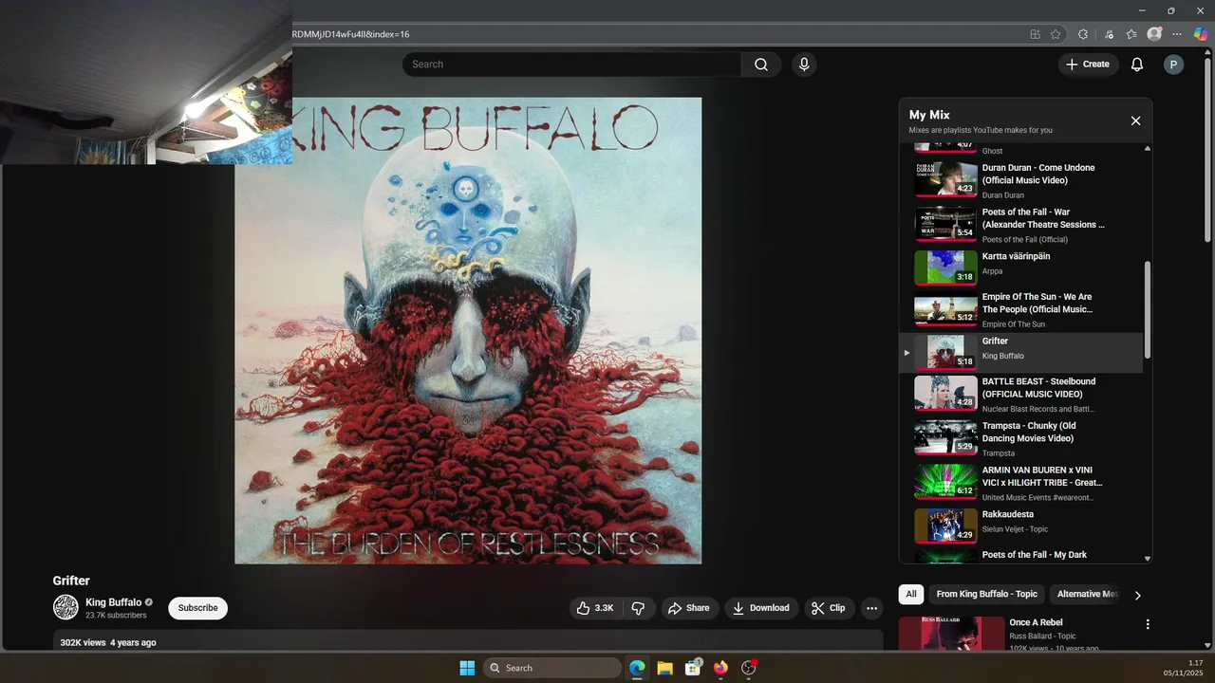Click the Once A Rebel title
This screenshot has width=1215, height=683.
click(1036, 622)
